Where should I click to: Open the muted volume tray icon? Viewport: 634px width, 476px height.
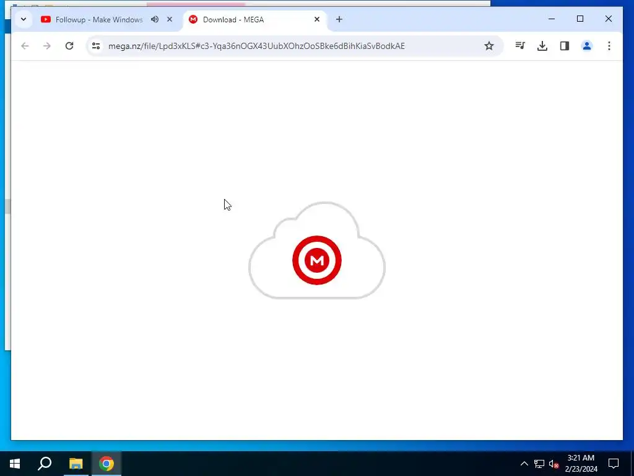(554, 464)
